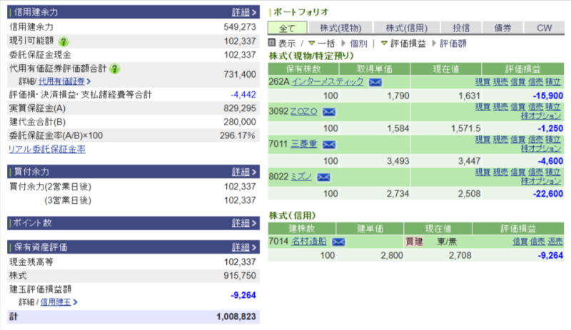Switch to 株式(現物) tab
The height and width of the screenshot is (330, 571).
(340, 28)
